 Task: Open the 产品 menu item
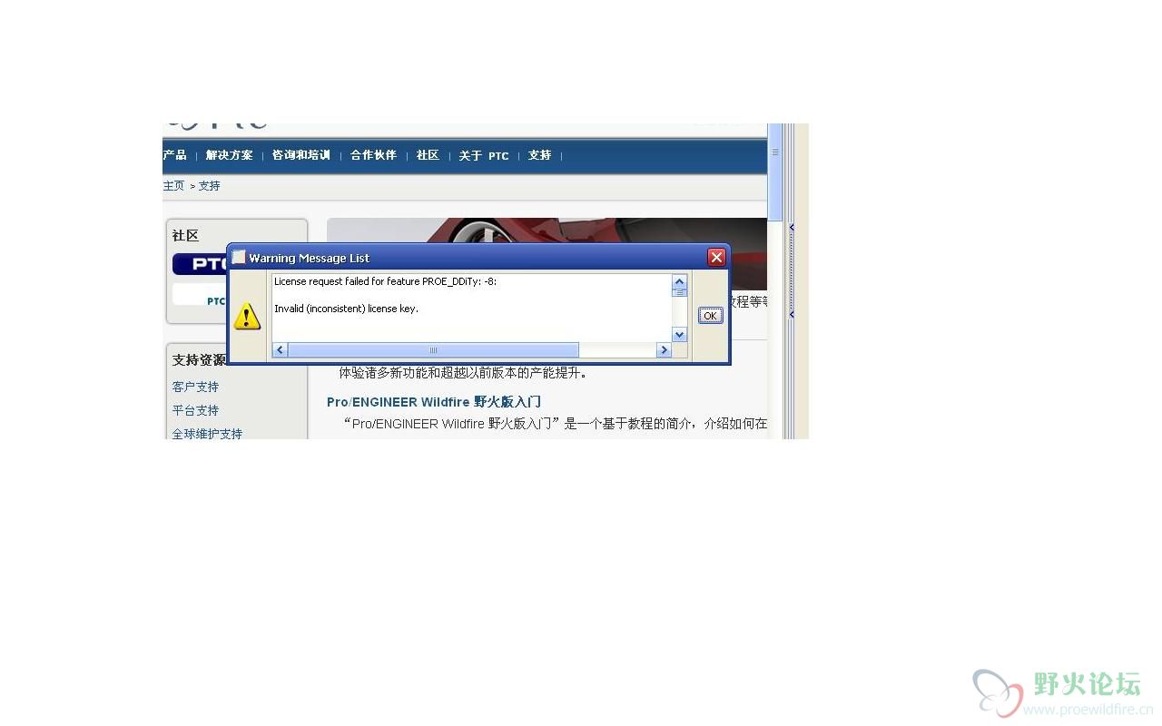point(174,155)
